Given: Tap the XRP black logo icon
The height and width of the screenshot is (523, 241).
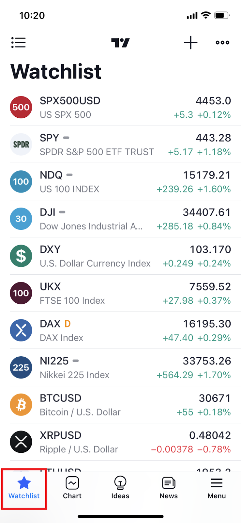Looking at the screenshot, I should click(21, 442).
